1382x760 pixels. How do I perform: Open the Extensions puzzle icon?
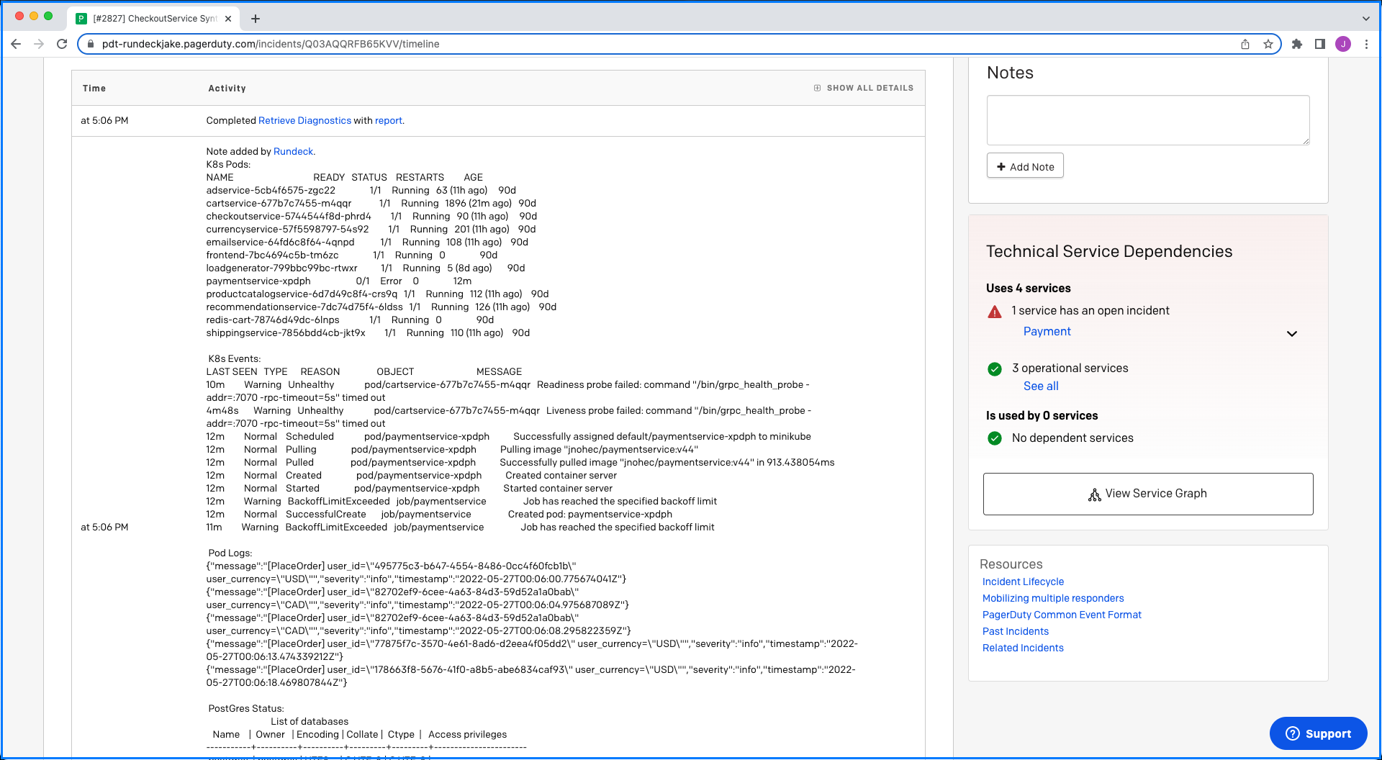pyautogui.click(x=1297, y=44)
